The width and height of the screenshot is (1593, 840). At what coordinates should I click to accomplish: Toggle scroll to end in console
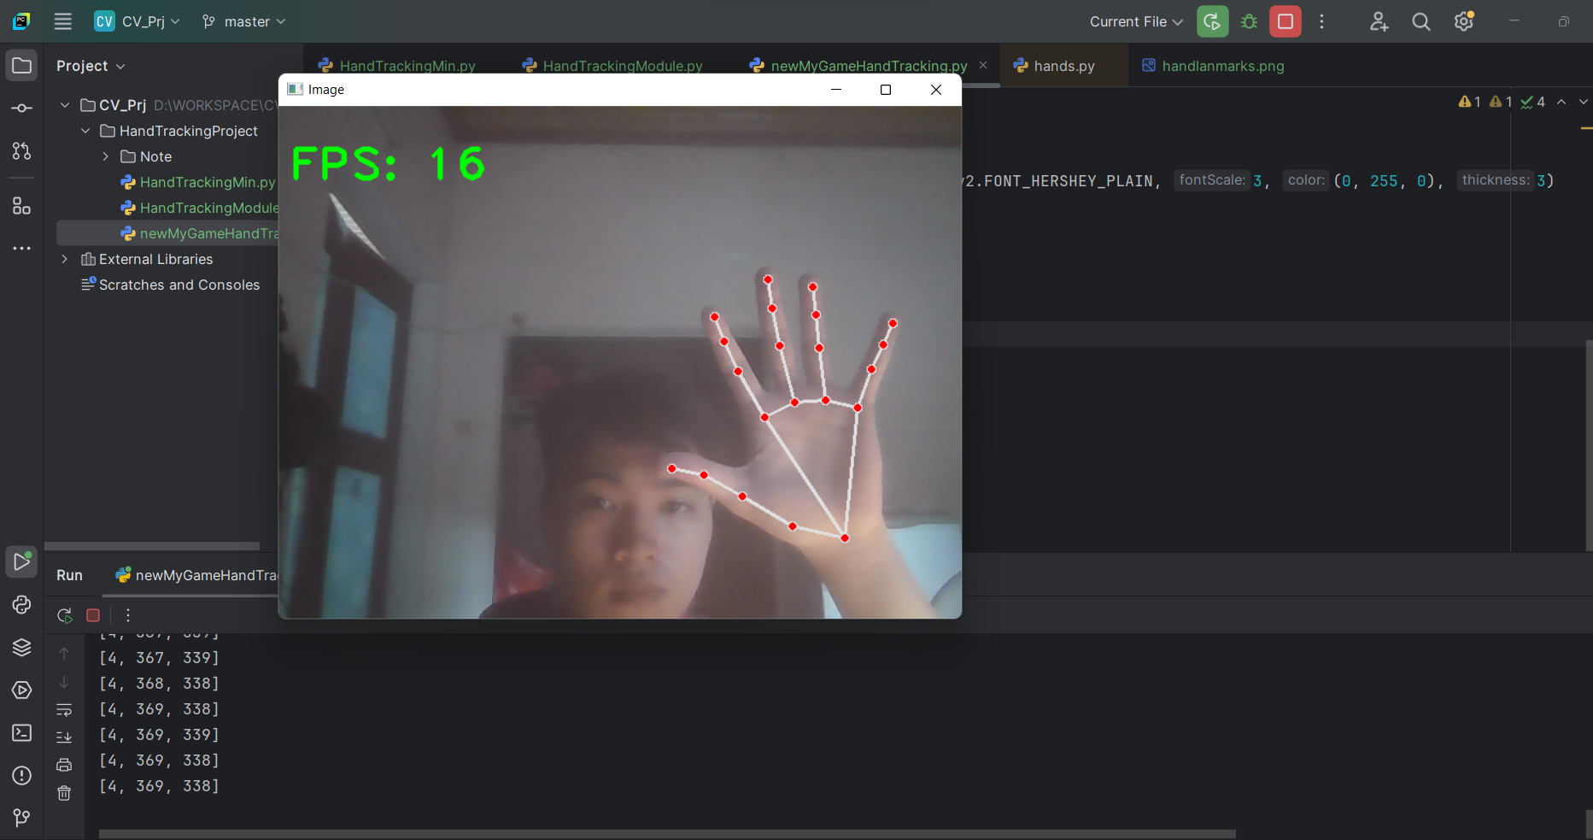click(64, 737)
